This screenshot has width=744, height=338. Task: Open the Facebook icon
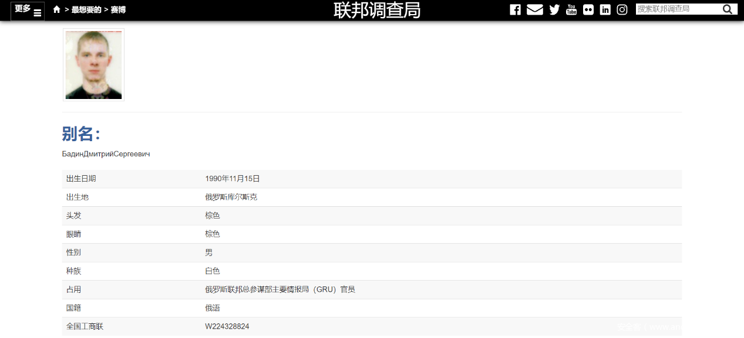tap(515, 9)
